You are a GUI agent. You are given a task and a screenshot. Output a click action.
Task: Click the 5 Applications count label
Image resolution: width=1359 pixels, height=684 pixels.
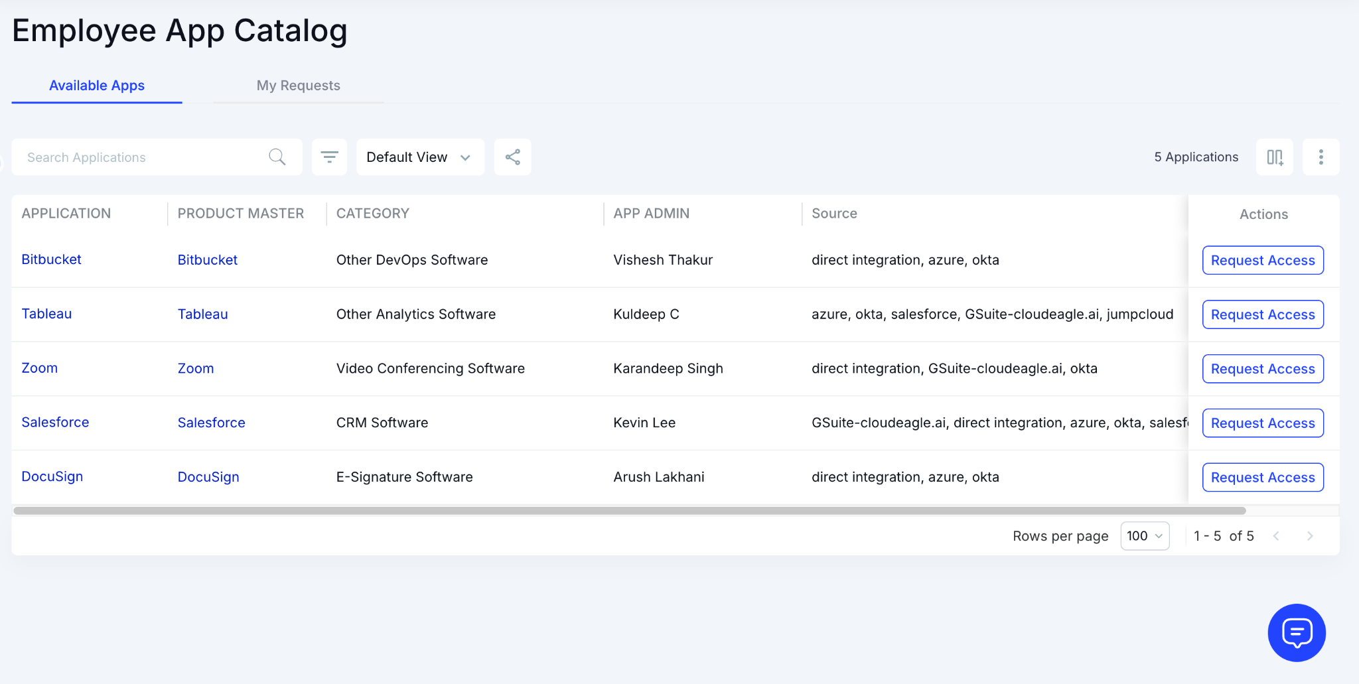pos(1196,157)
